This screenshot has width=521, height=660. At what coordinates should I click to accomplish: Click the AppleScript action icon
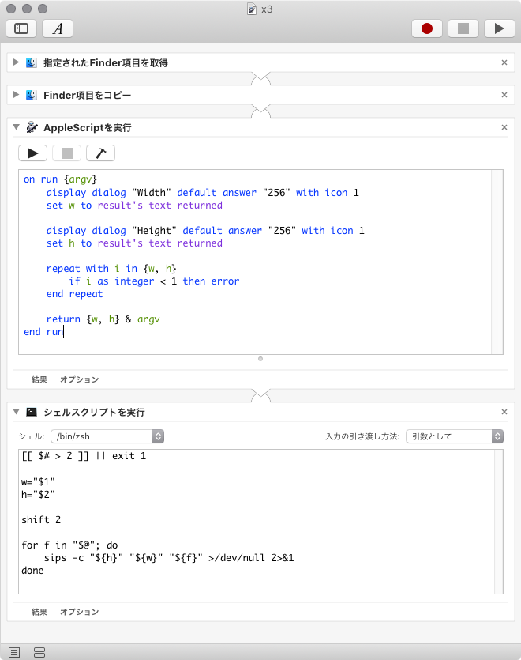32,127
